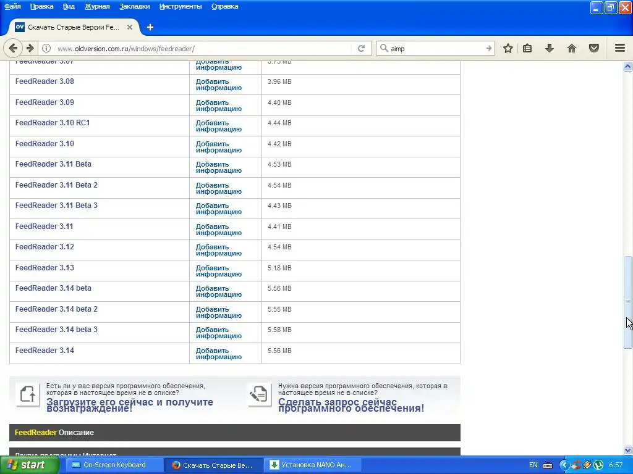
Task: Click Добавить информацию for FeedReader 3.14
Action: click(218, 354)
